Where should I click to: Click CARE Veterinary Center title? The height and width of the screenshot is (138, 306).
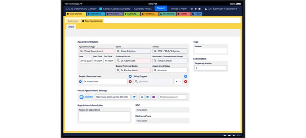click(x=81, y=9)
